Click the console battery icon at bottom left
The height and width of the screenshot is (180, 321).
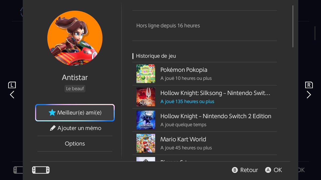coord(41,170)
